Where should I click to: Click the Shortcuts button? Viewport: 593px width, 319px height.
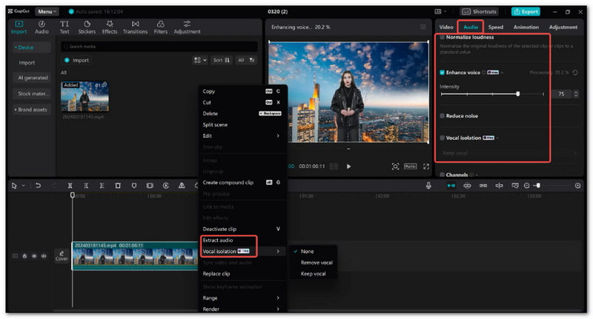479,12
